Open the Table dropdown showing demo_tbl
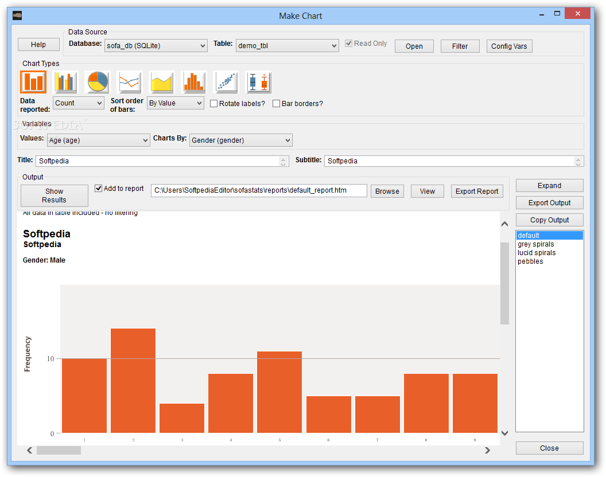Viewport: 606px width, 477px height. point(287,45)
